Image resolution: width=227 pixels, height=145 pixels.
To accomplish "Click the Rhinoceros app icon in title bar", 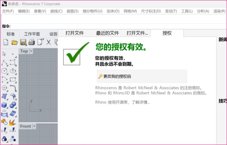I will click(x=4, y=4).
